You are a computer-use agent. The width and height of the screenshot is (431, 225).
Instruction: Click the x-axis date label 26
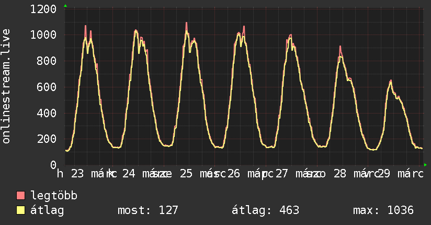234,174
